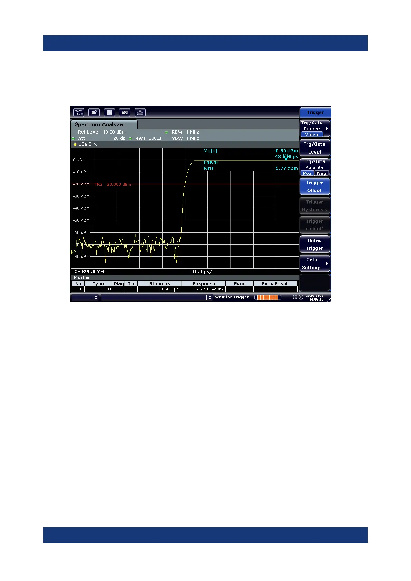Save settings with the floppy disk icon

109,112
